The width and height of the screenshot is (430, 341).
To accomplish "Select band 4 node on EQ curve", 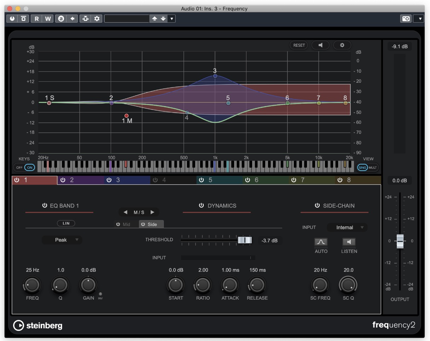I will (187, 112).
